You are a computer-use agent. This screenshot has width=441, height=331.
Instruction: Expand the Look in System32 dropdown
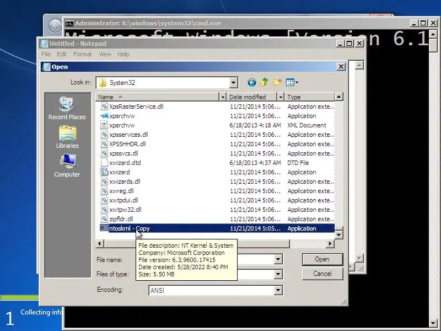(233, 83)
